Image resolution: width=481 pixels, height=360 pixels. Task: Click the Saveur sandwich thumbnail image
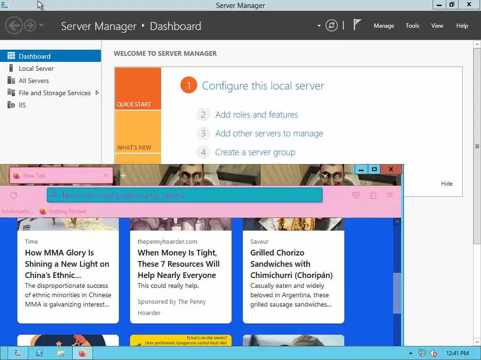(x=293, y=224)
